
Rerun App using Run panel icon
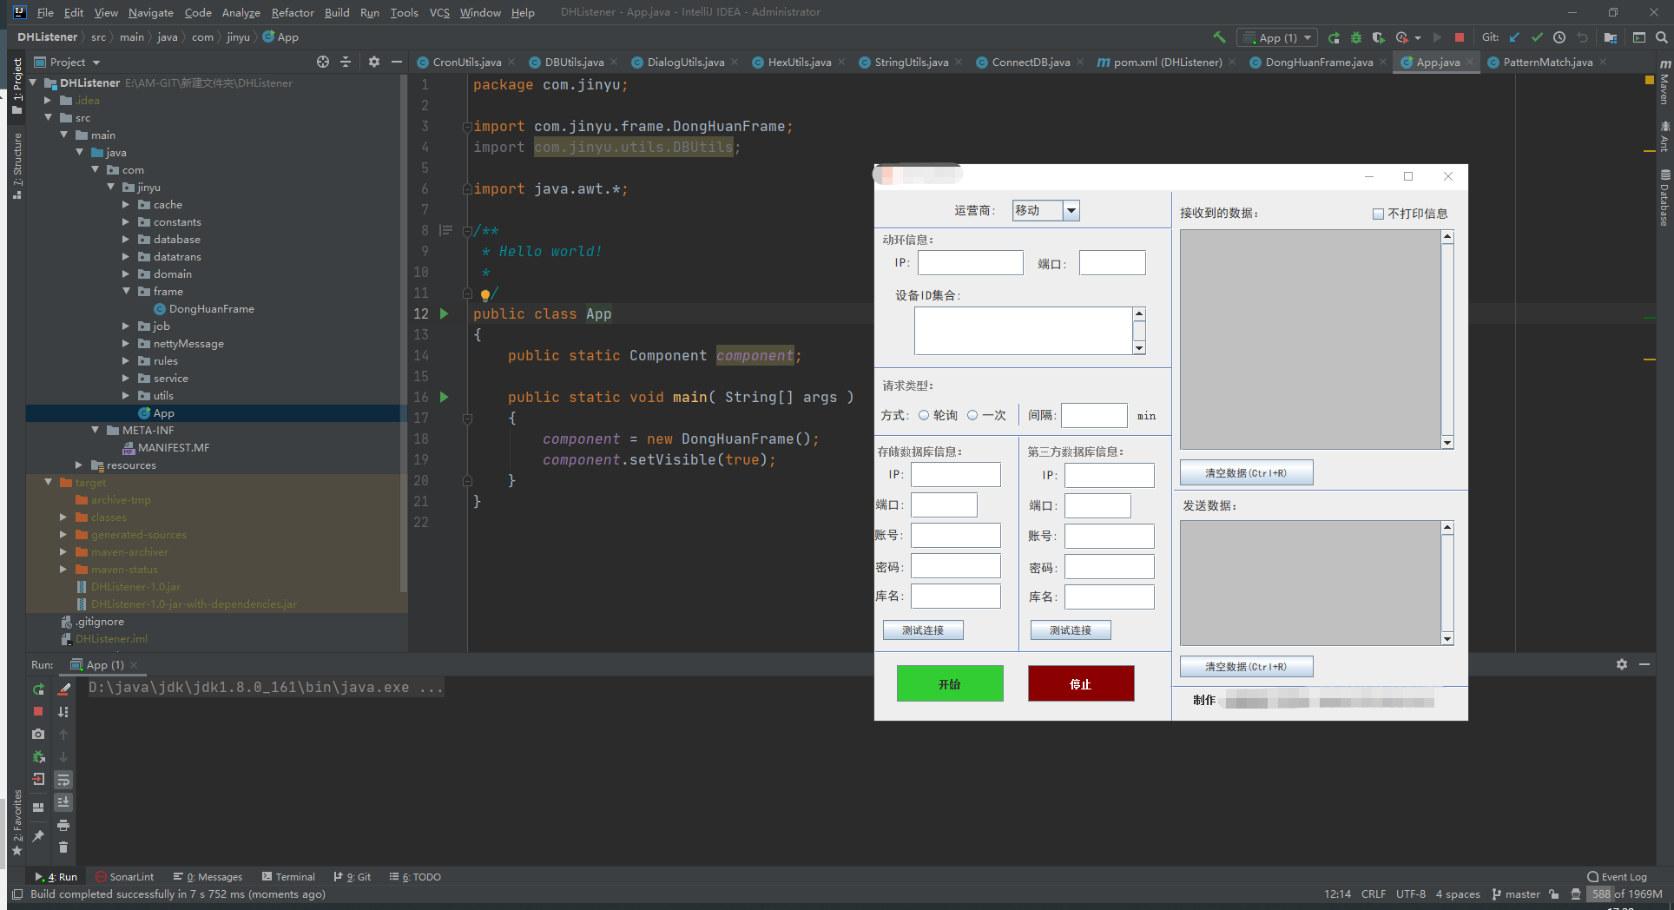[38, 689]
